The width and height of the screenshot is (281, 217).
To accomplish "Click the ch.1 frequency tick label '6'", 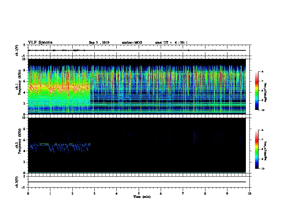I will point(24,82).
